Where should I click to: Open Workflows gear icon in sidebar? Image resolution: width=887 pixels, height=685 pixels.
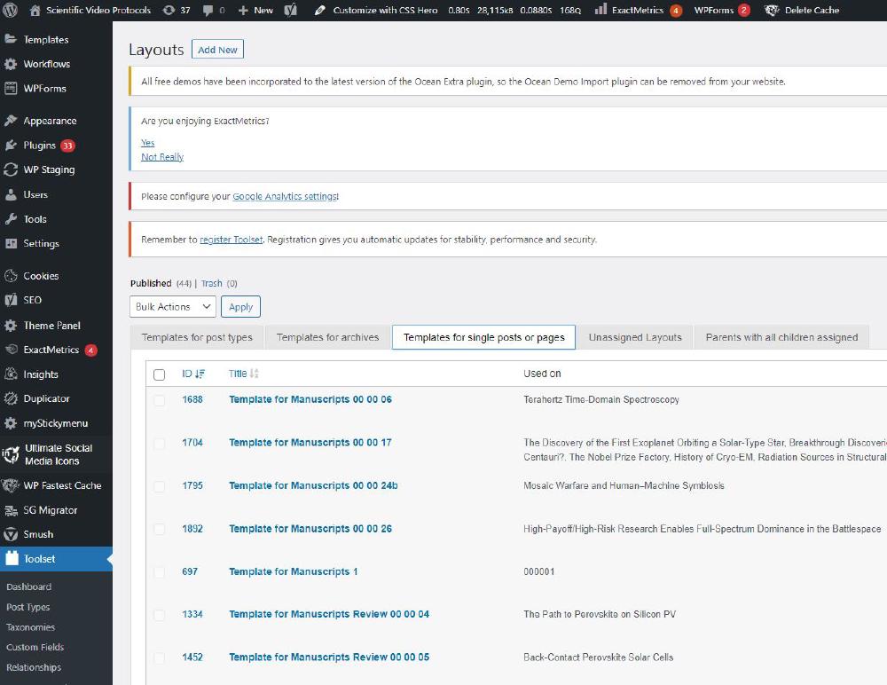(11, 64)
